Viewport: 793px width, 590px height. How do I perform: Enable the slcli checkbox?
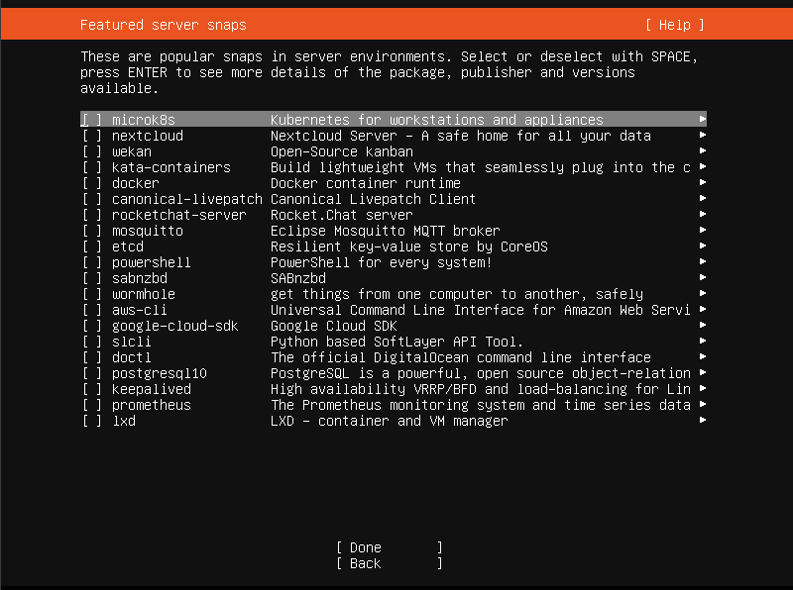point(92,342)
